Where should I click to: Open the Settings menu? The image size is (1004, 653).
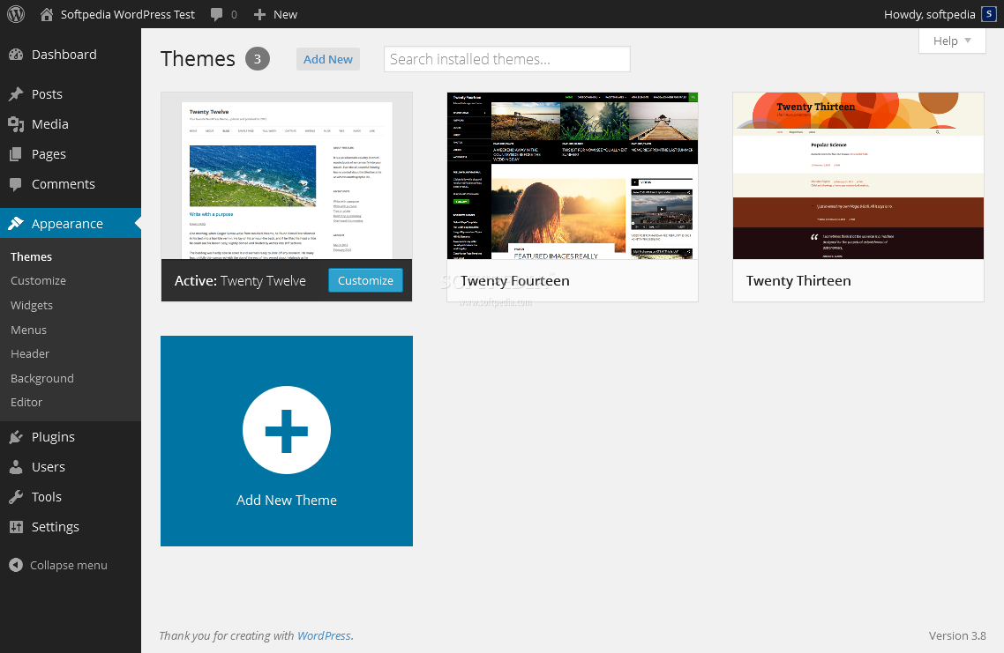(x=55, y=527)
